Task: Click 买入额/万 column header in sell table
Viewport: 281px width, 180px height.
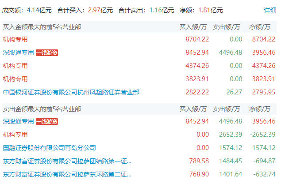Action: 193,109
